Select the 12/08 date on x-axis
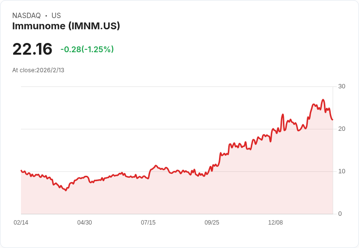The image size is (359, 248). click(x=276, y=223)
